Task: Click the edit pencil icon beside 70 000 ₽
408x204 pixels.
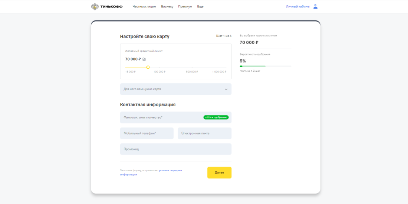Action: click(144, 59)
